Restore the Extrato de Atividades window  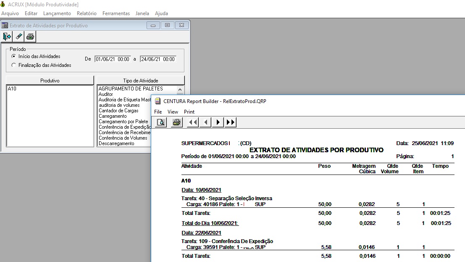click(x=167, y=25)
